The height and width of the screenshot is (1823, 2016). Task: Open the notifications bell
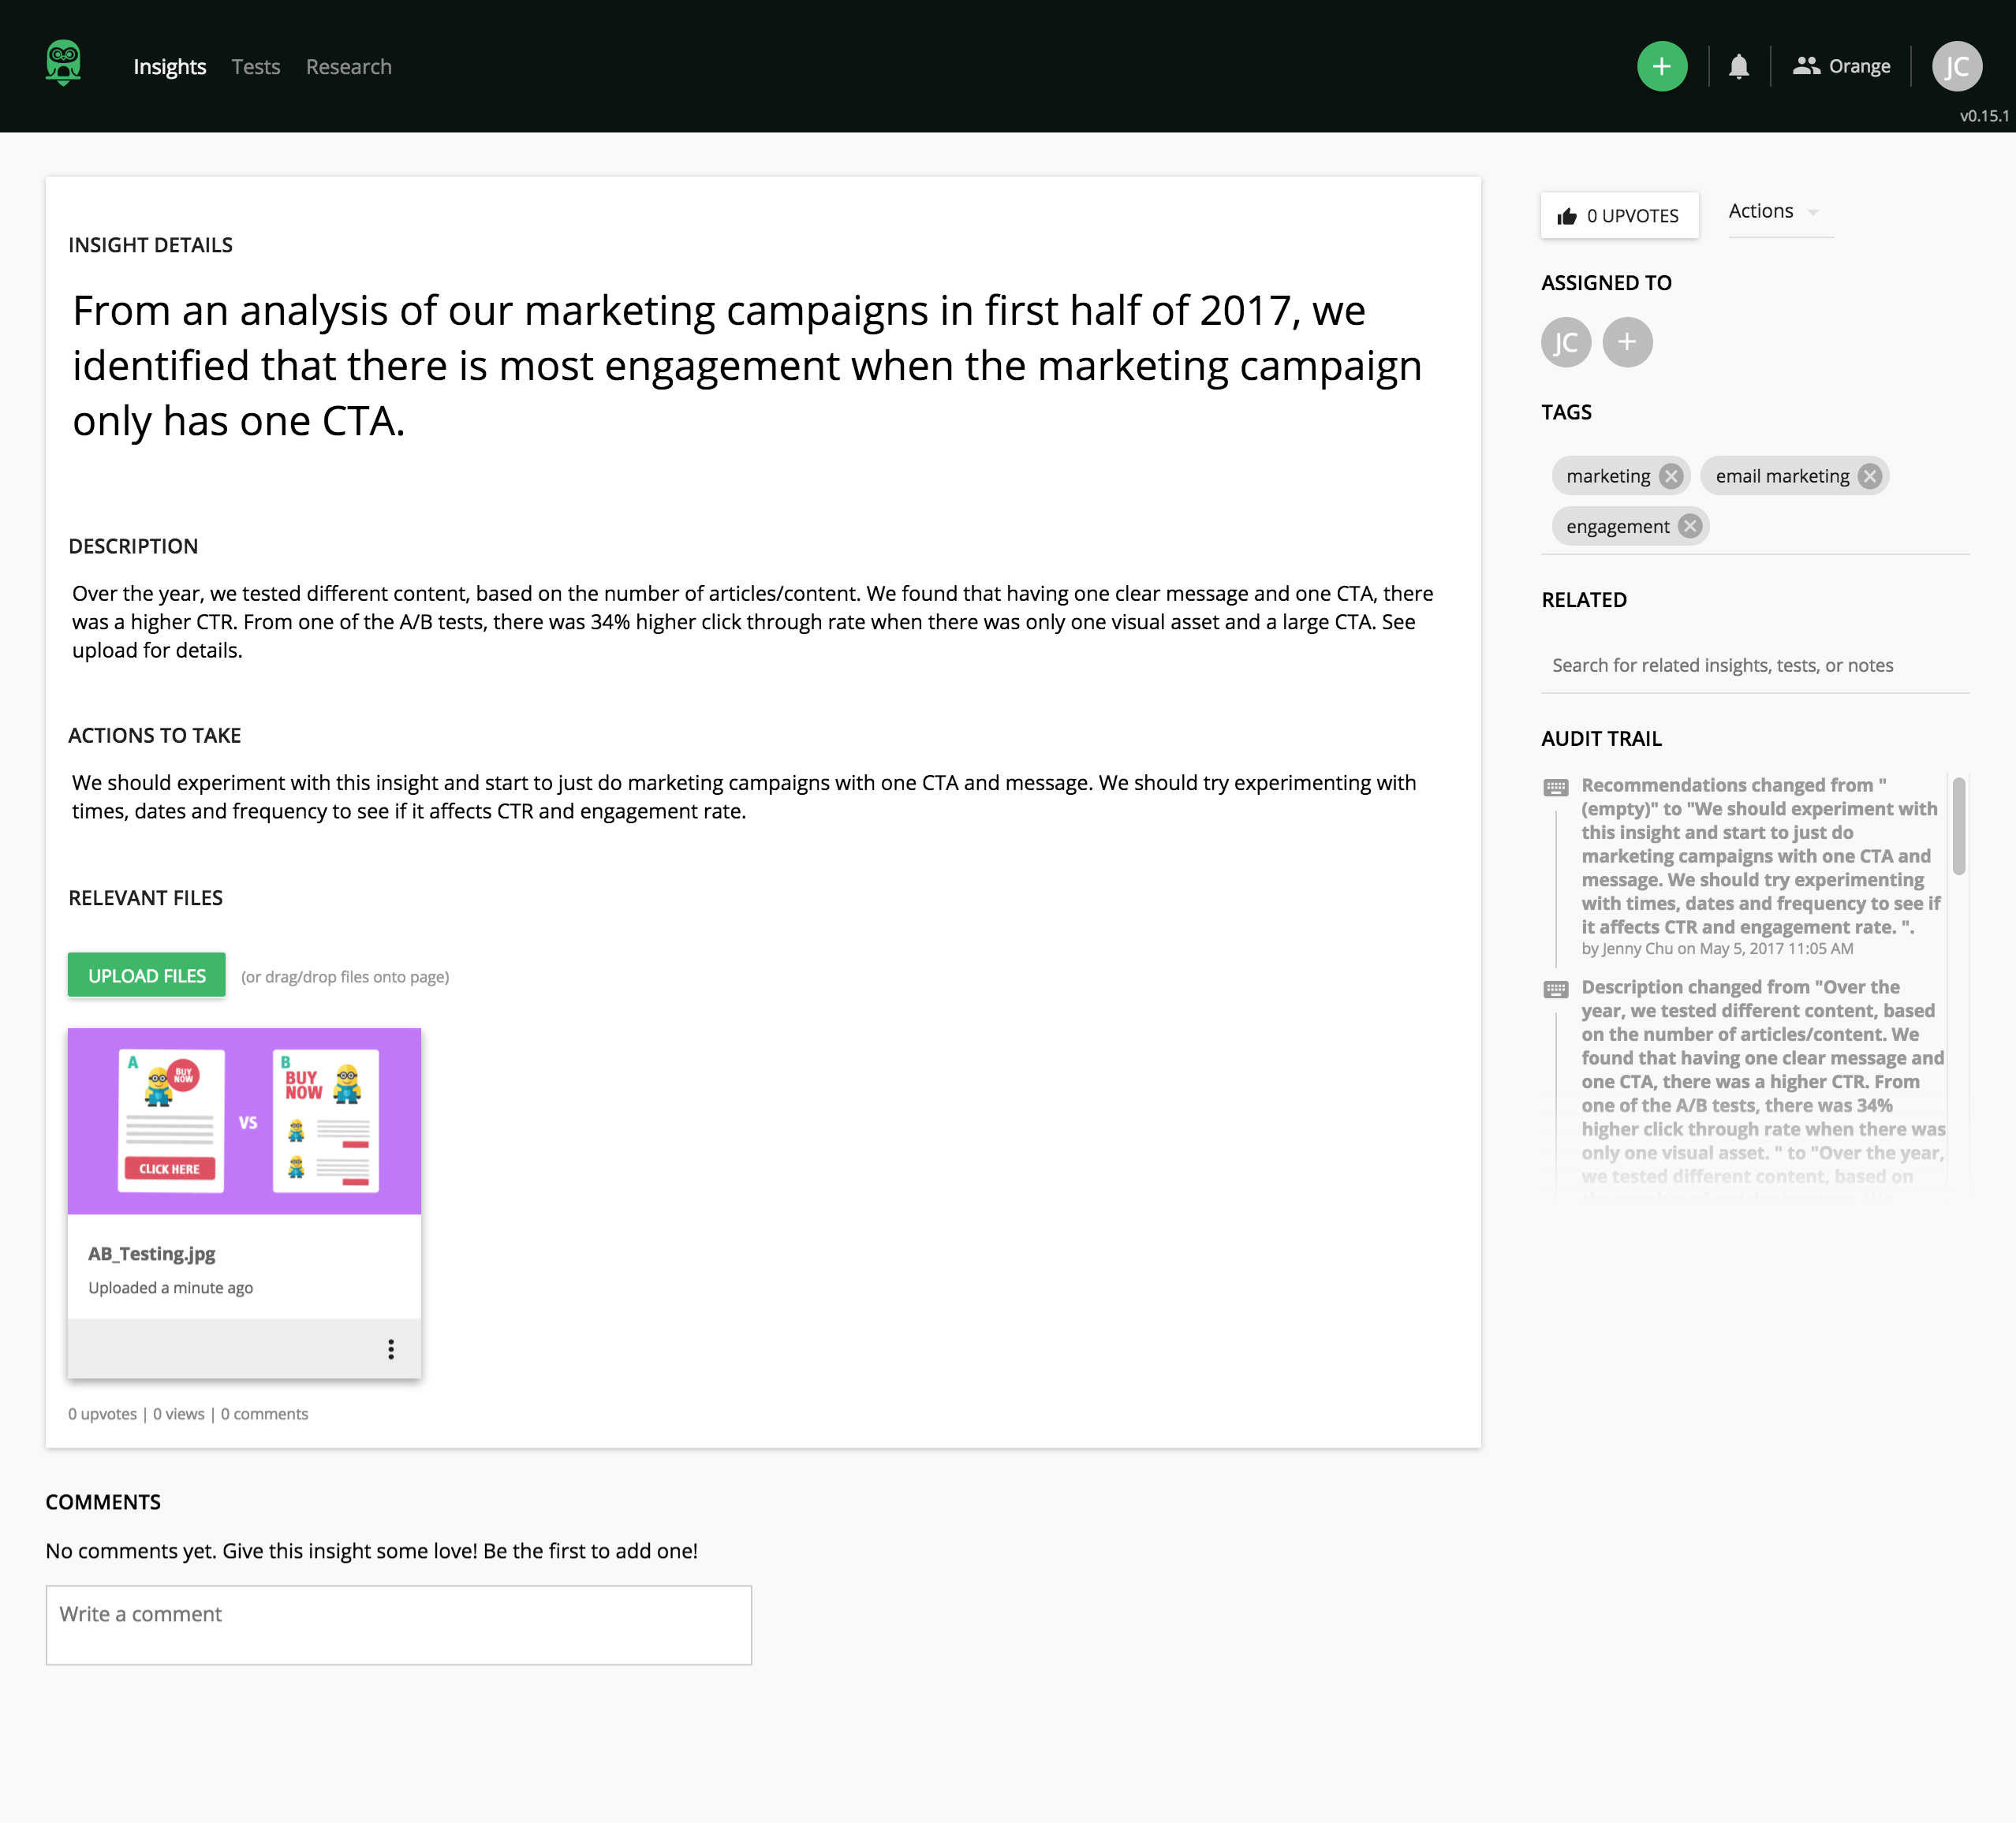click(x=1739, y=67)
